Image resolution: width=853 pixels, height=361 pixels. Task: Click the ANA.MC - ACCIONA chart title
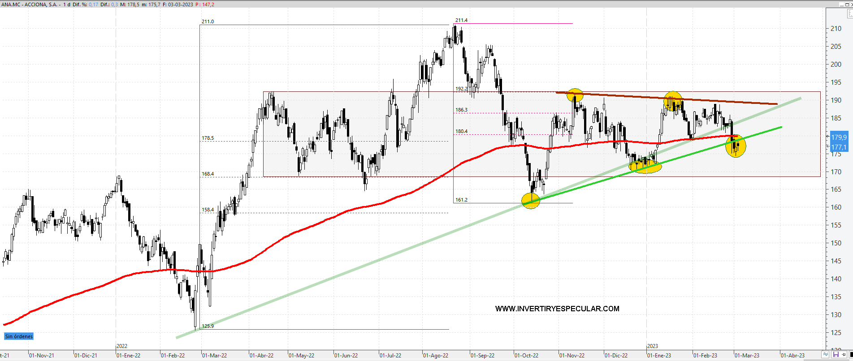point(29,4)
